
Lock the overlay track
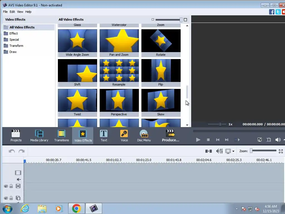click(11, 198)
